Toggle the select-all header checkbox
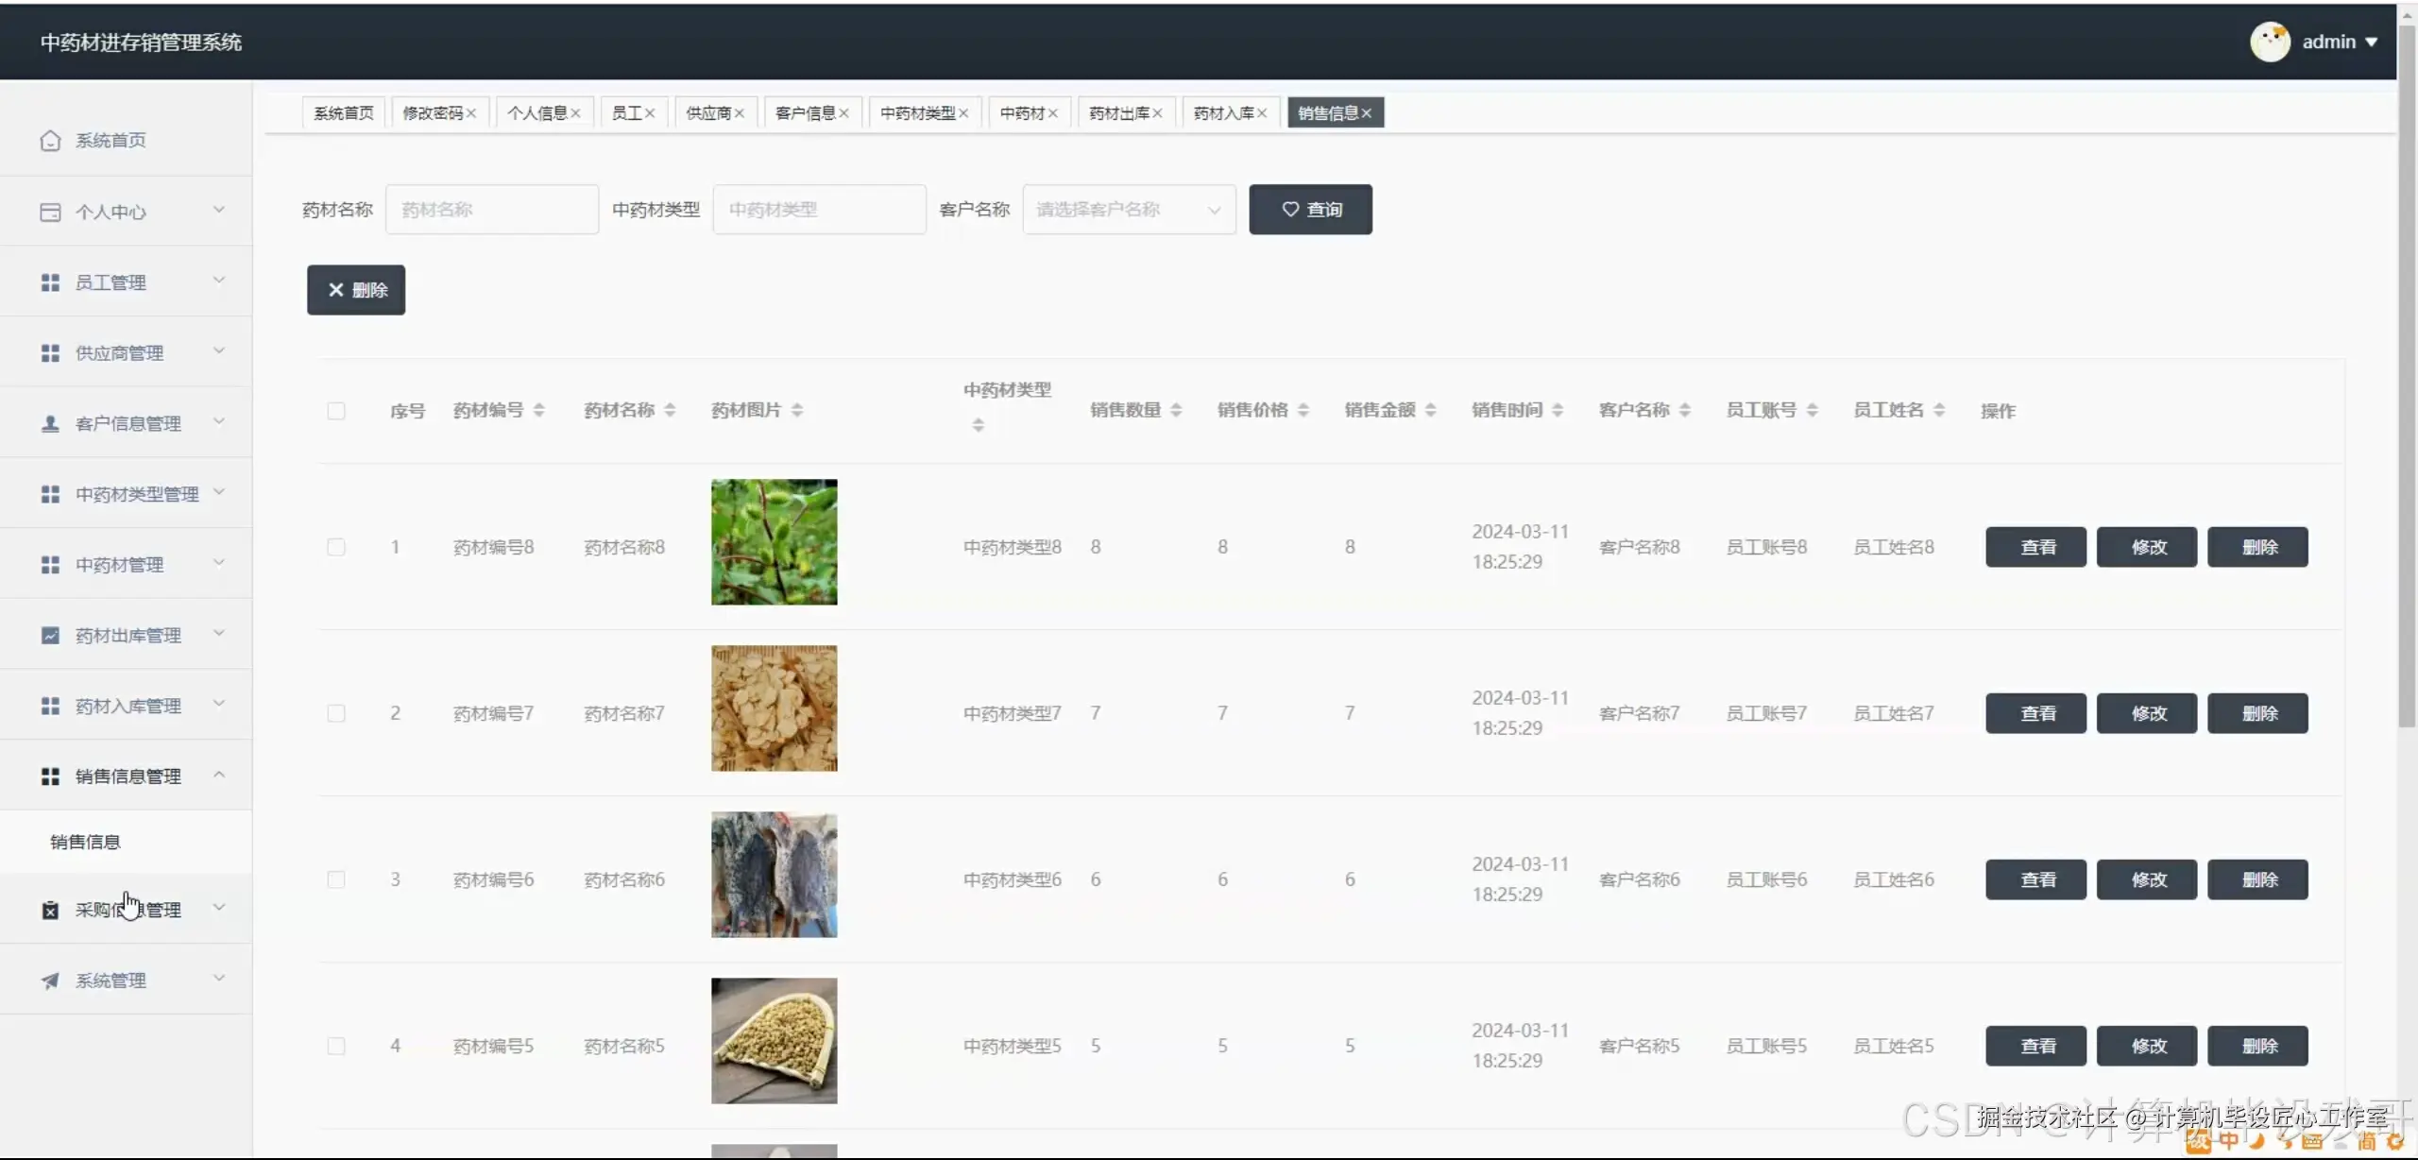 [x=336, y=411]
